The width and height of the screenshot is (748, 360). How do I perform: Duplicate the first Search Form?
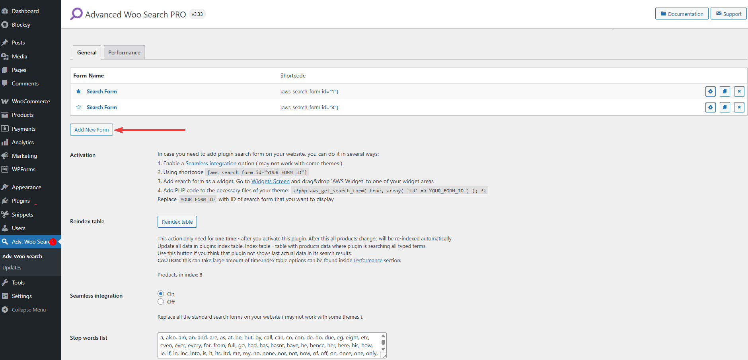point(725,91)
